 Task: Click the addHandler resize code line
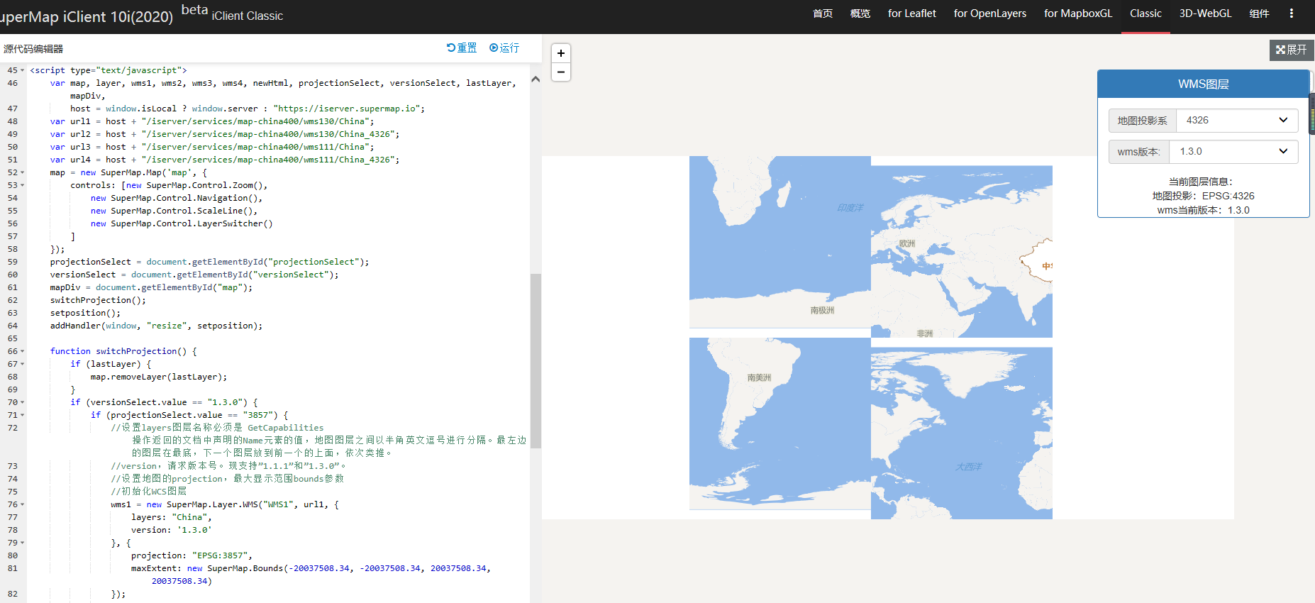point(156,326)
